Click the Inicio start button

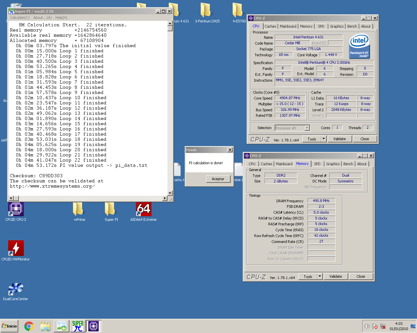tap(9, 326)
